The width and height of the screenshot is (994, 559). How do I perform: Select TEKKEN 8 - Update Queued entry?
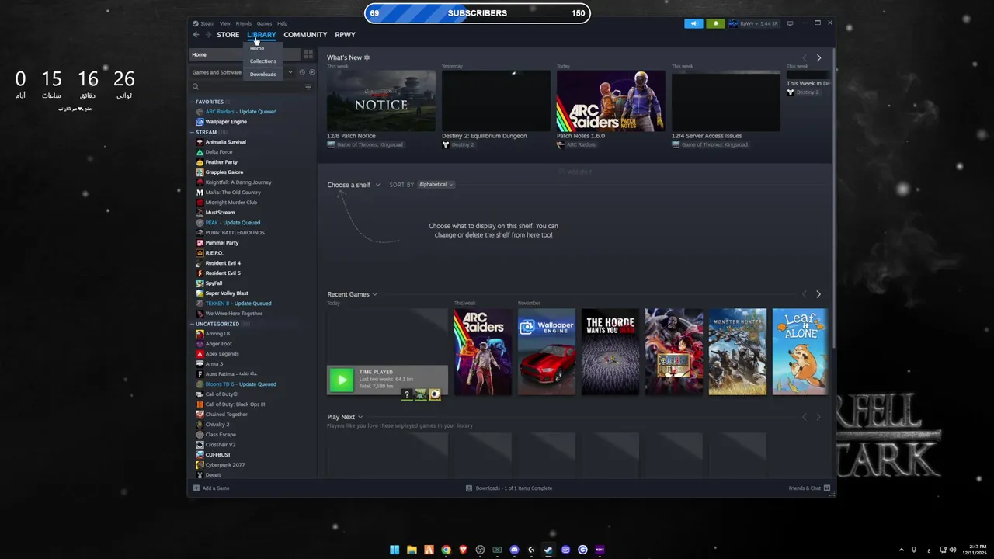(x=238, y=304)
